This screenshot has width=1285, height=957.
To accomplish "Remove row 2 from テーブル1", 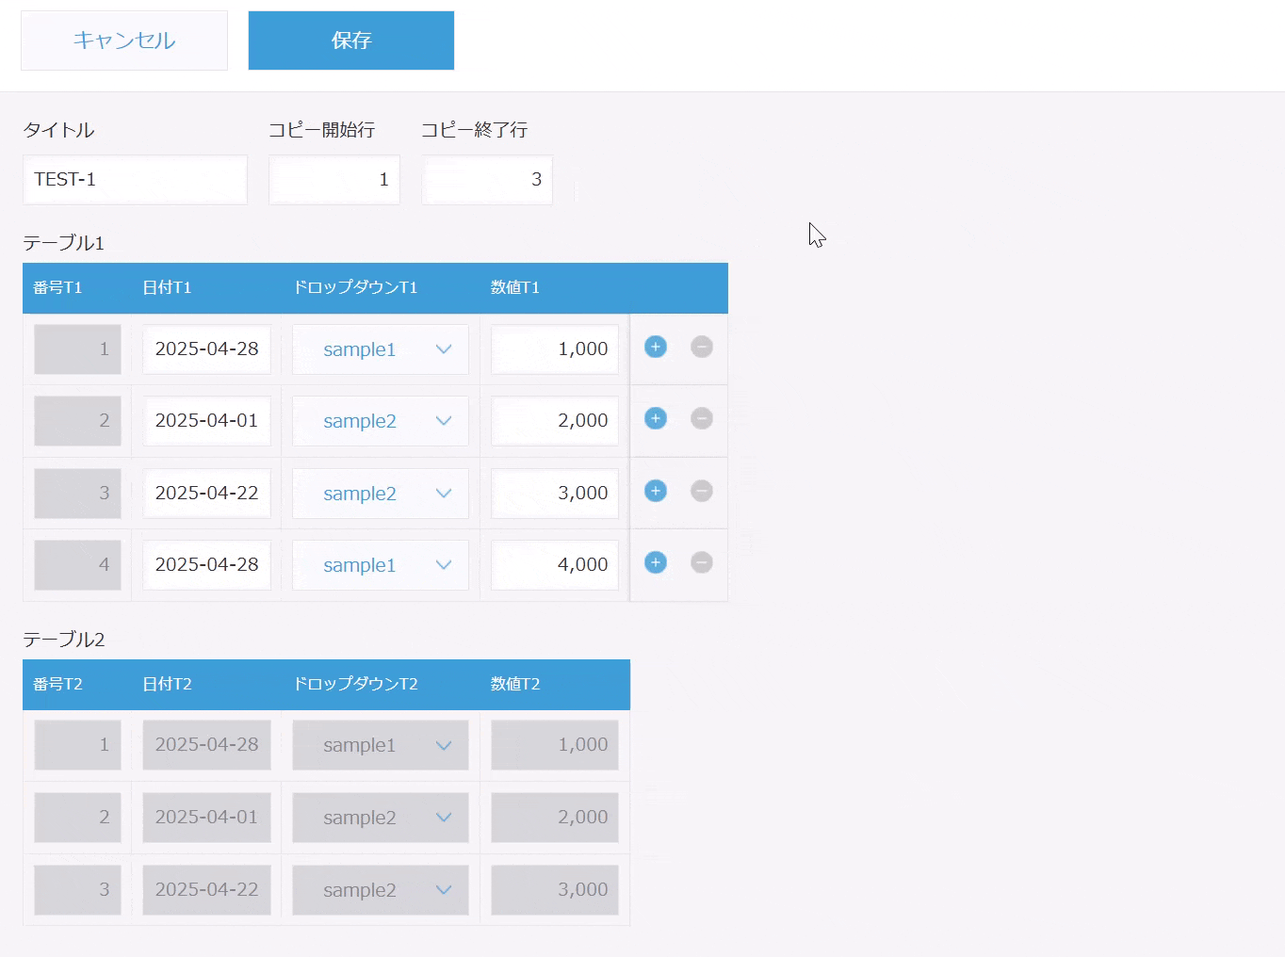I will coord(702,419).
